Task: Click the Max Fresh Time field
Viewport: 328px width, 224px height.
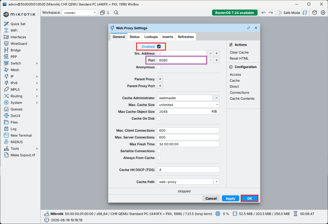Action: click(x=188, y=144)
